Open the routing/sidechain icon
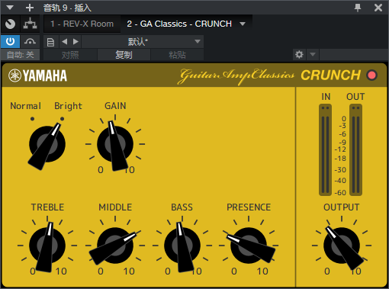 [x=30, y=24]
